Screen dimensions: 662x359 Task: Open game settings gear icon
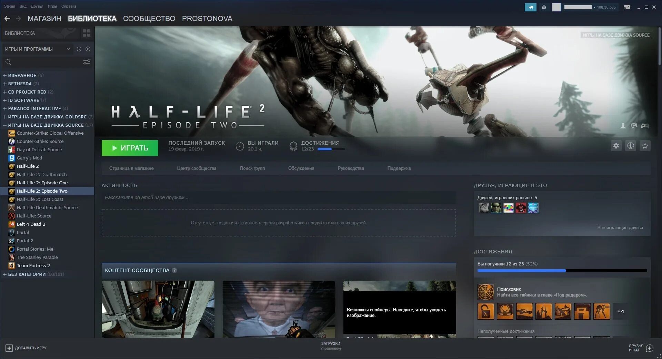point(616,146)
